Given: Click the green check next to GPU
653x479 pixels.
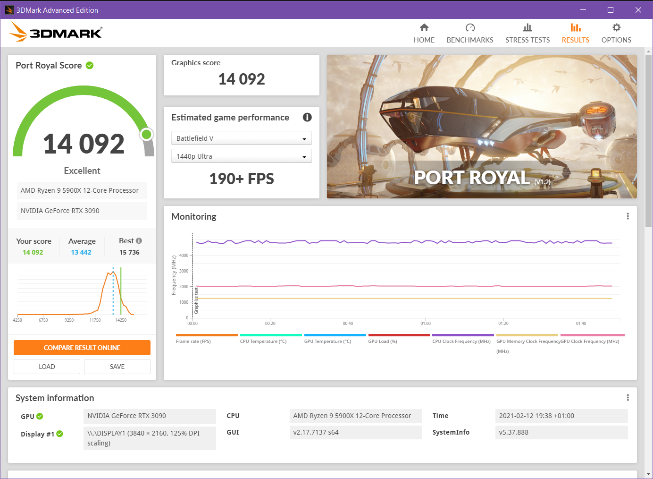Looking at the screenshot, I should 40,416.
